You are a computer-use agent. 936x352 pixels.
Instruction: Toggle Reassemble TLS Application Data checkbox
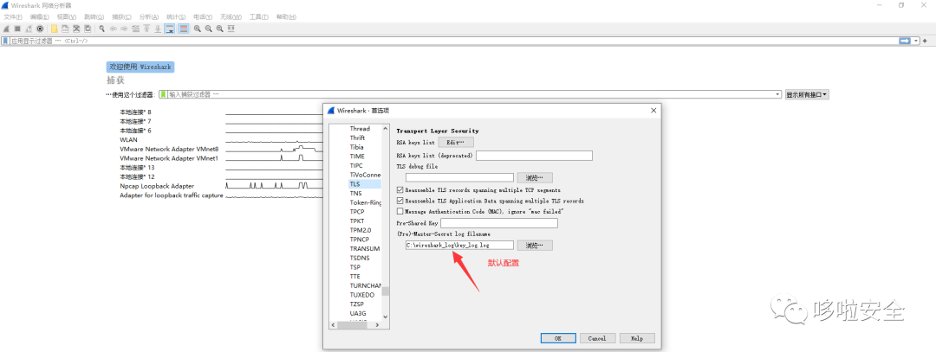tap(400, 201)
